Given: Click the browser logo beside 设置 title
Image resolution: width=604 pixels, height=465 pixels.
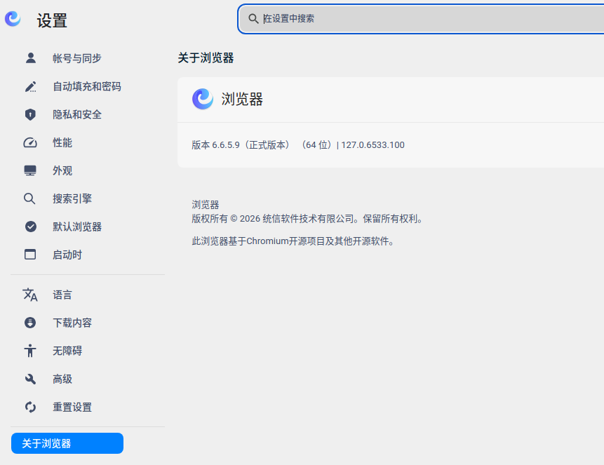Looking at the screenshot, I should coord(13,18).
